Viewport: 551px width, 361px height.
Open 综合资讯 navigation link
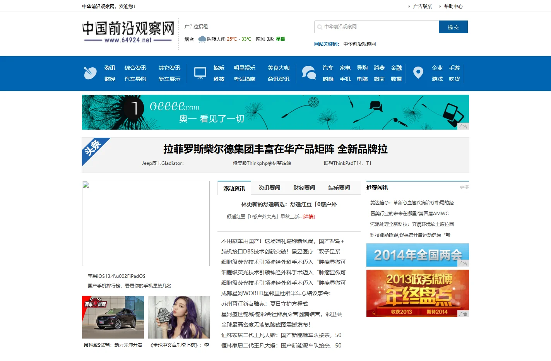(135, 68)
